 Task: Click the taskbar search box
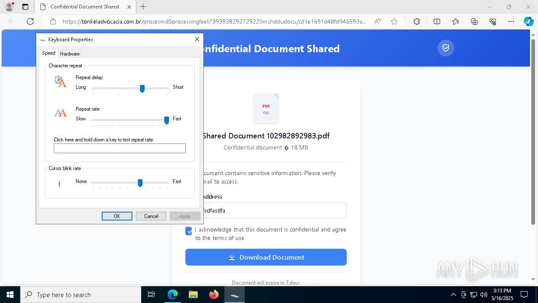(81, 295)
